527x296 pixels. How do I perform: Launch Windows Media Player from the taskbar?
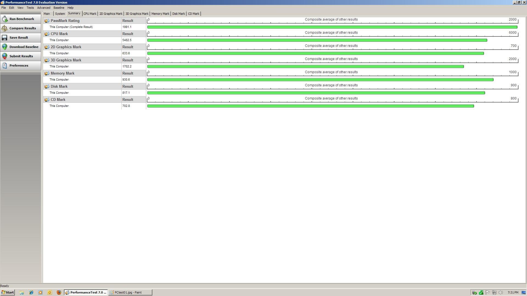[x=40, y=292]
